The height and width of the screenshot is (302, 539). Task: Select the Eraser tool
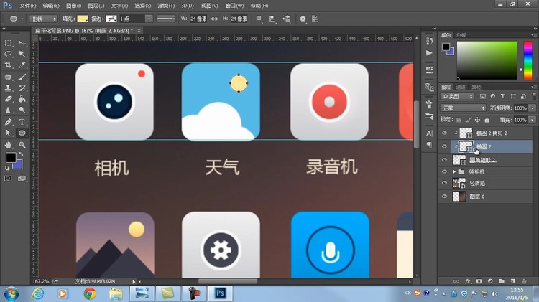click(8, 99)
